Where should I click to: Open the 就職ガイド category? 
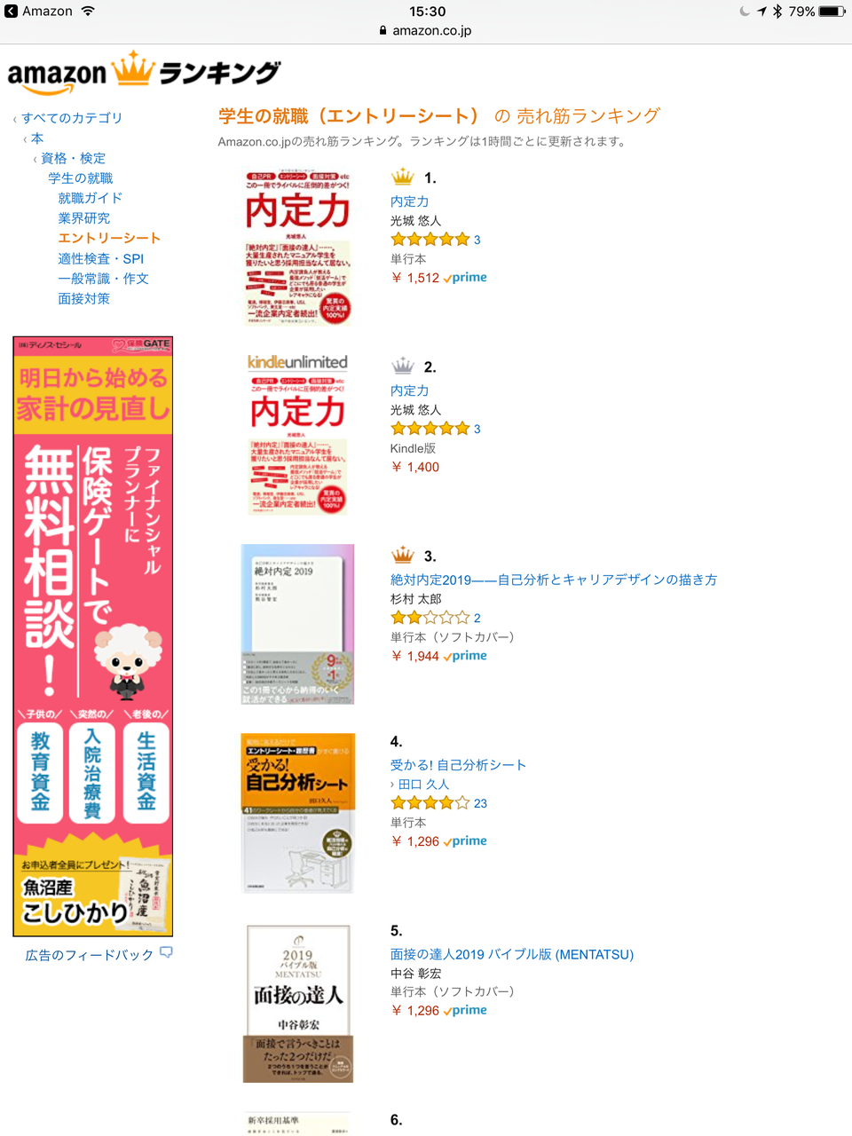click(x=90, y=198)
